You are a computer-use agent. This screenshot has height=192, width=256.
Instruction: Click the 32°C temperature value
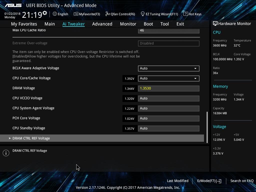[x=237, y=45]
